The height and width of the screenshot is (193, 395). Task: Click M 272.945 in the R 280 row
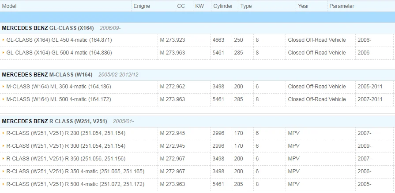coord(173,133)
